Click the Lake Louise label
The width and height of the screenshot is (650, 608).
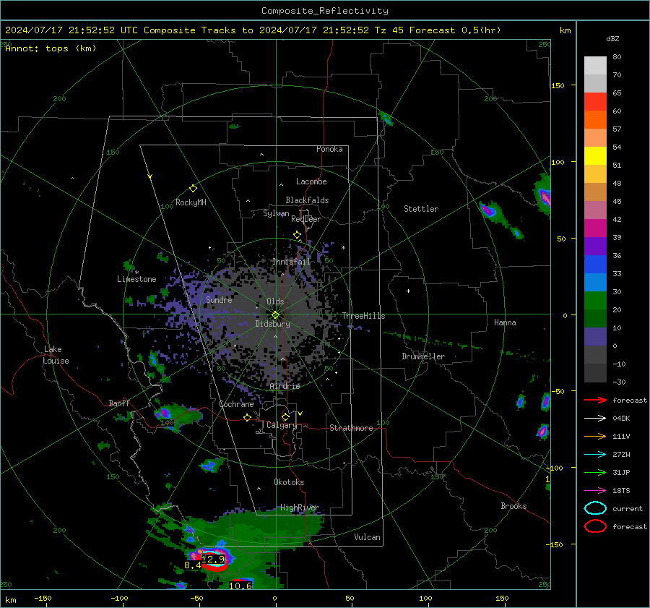(56, 355)
